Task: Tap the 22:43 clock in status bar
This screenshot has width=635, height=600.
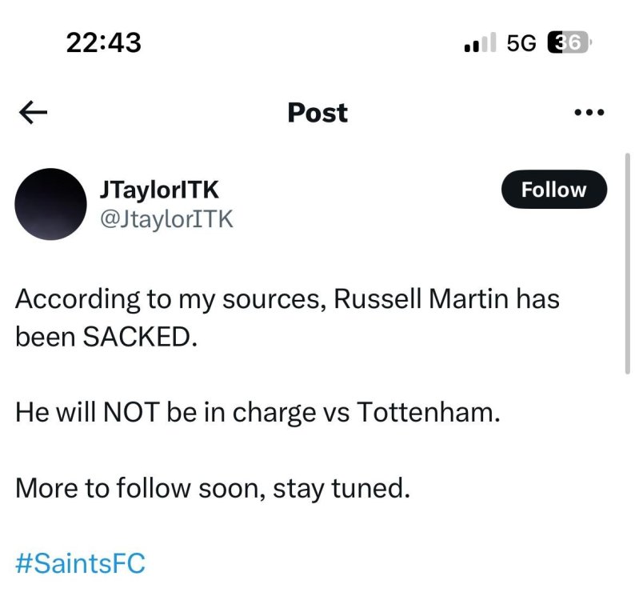Action: tap(104, 43)
